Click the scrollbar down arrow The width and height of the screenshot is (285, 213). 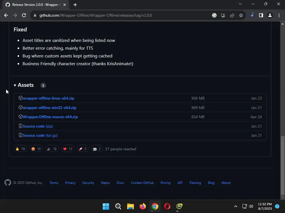[x=282, y=197]
